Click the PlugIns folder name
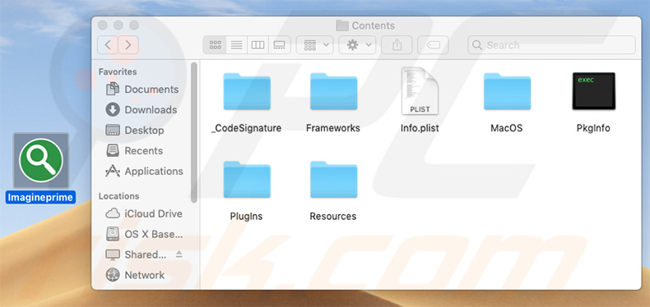 pyautogui.click(x=246, y=217)
